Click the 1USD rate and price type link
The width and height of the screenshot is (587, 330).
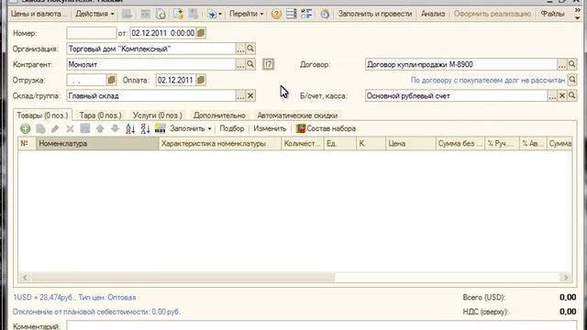click(x=74, y=297)
